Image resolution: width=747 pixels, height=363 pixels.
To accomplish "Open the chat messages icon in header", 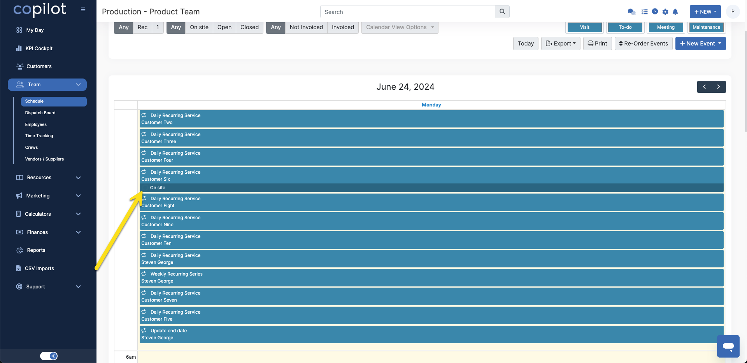I will point(631,12).
